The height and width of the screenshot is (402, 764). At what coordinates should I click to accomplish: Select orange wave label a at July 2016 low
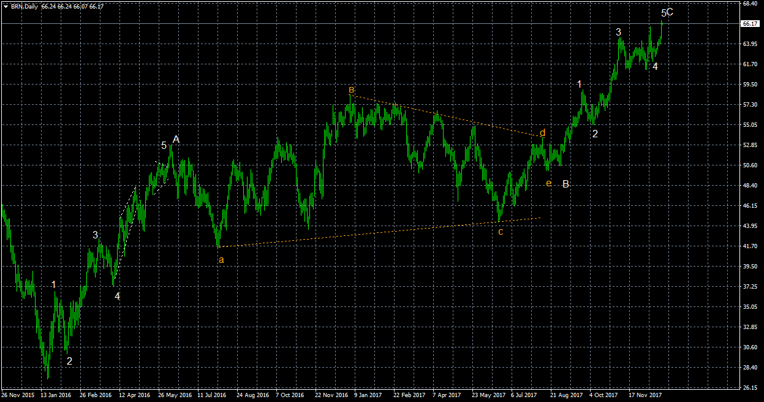pyautogui.click(x=221, y=260)
